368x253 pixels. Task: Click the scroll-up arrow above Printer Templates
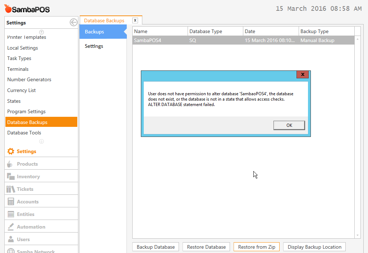pos(42,32)
